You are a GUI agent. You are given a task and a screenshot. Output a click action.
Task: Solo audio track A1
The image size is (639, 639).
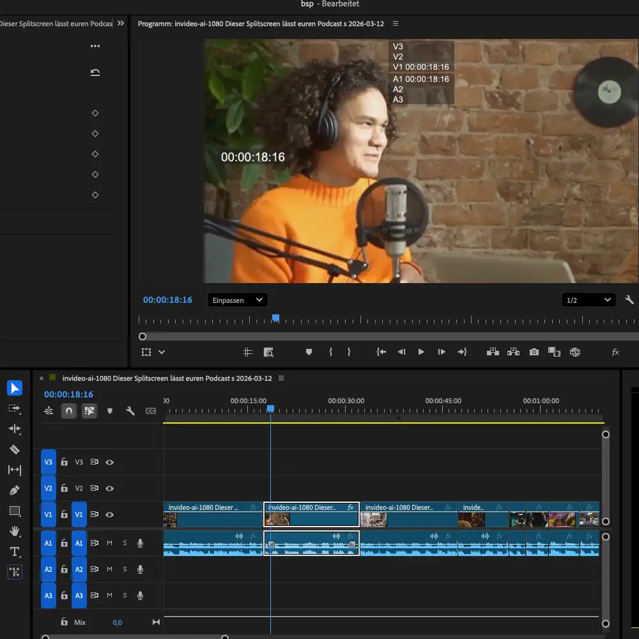[x=125, y=543]
